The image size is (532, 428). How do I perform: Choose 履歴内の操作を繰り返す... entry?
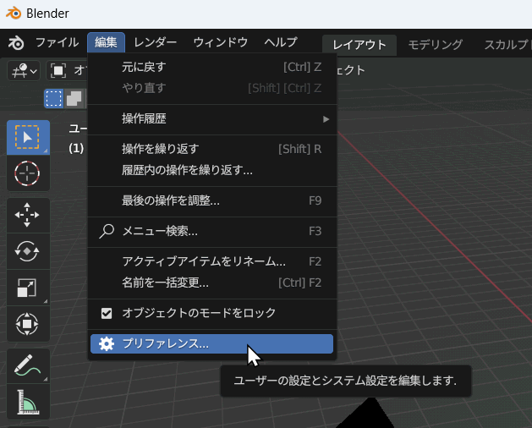[212, 170]
